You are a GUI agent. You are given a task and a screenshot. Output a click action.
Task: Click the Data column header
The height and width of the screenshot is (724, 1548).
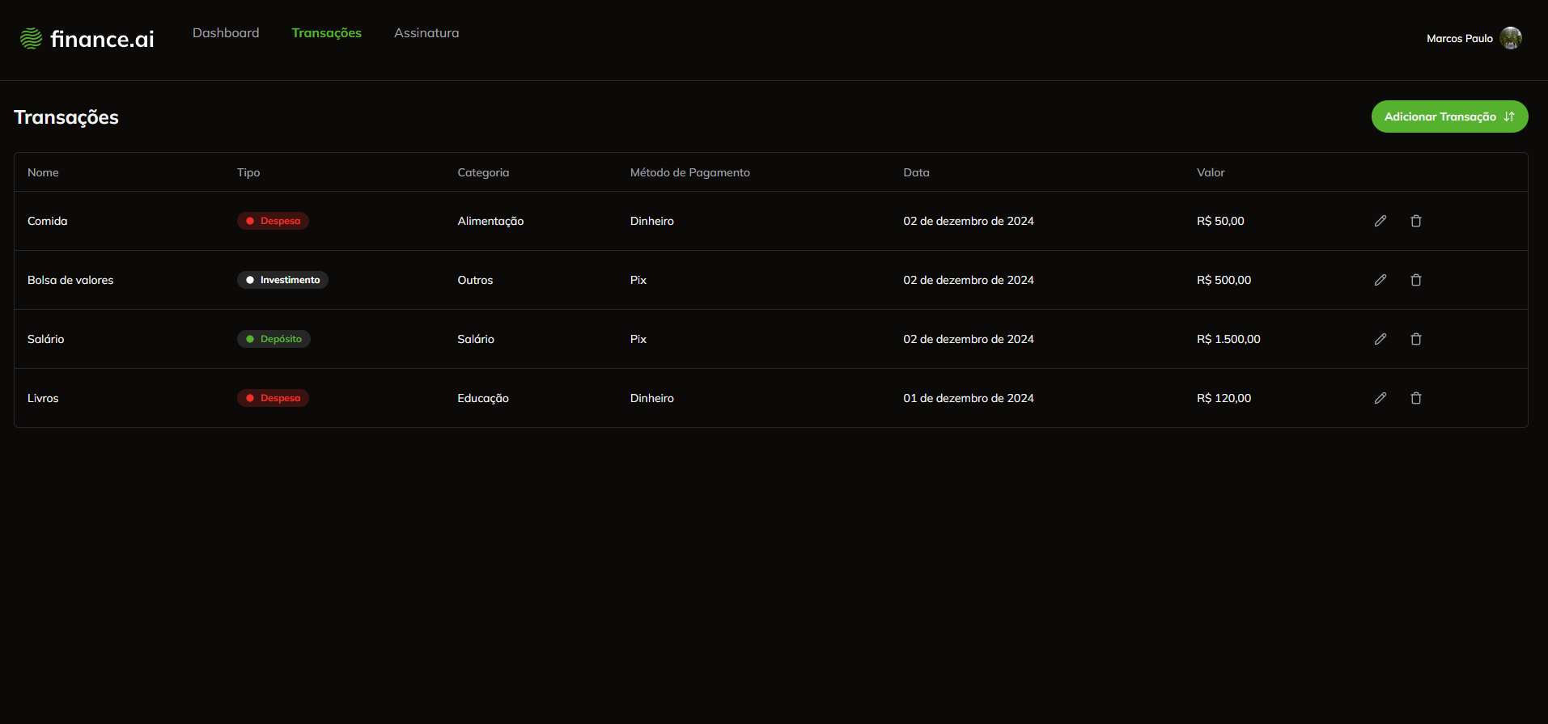click(916, 172)
